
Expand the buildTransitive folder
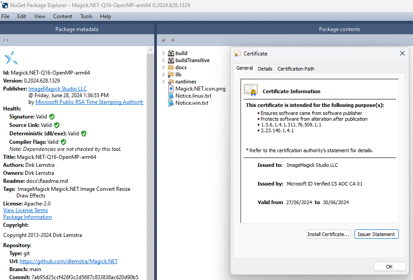[x=164, y=60]
